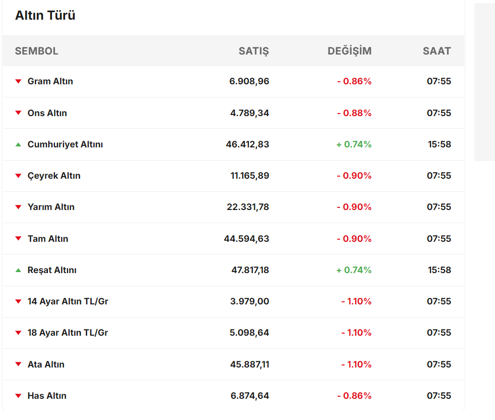Open 14 Ayar Altın TL/Gr details
Screen dimensions: 495x420
point(68,301)
